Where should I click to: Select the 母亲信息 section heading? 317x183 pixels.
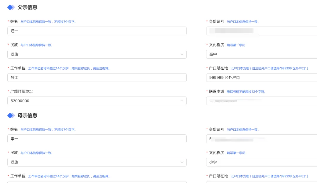[x=27, y=116]
